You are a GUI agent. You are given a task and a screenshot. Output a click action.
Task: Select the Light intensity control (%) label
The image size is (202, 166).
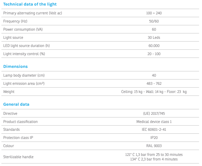pyautogui.click(x=24, y=54)
